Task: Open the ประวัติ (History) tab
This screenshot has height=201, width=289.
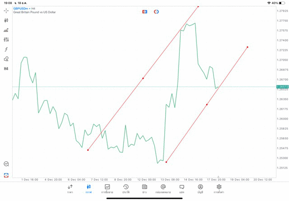Action: pyautogui.click(x=126, y=188)
